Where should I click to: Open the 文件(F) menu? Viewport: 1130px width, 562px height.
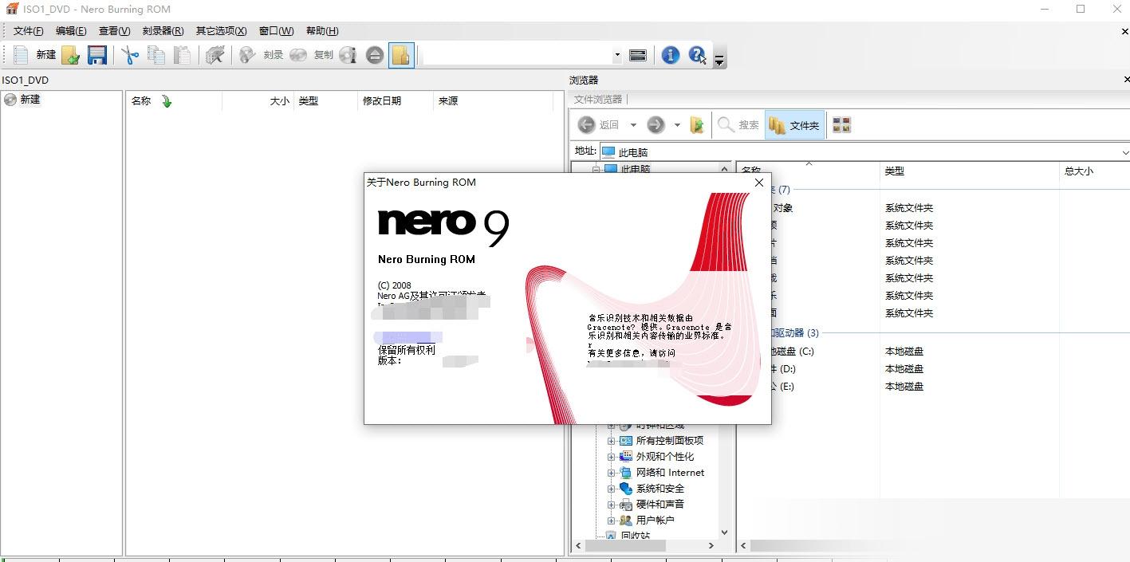coord(29,31)
